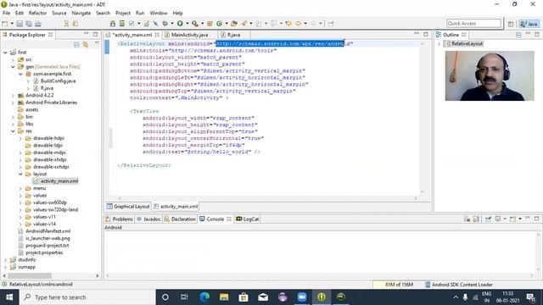Open the Project menu
The image size is (543, 305).
[x=123, y=13]
